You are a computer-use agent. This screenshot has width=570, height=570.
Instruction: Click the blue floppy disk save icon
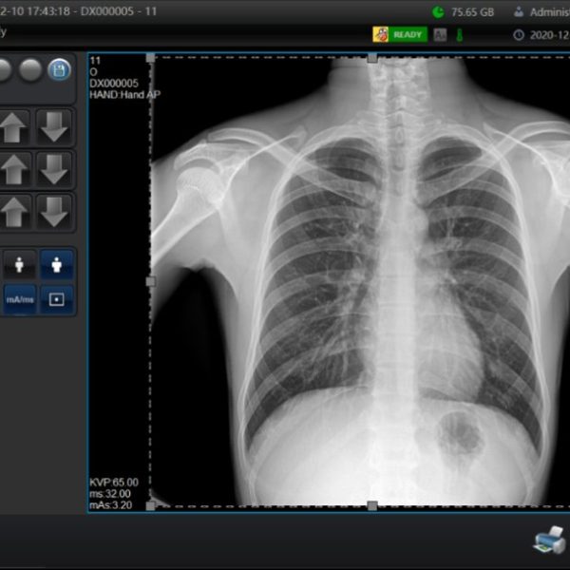click(59, 70)
